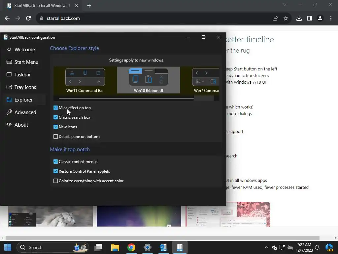Toggle Classic search box checkbox
The image size is (338, 254).
pyautogui.click(x=72, y=117)
